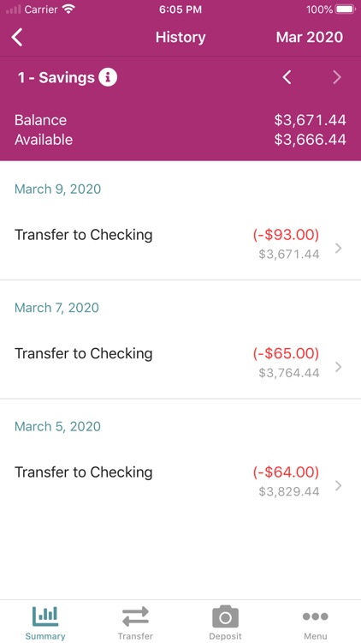Tap the Deposit tab label
Screen dimensions: 361x643
tap(226, 636)
